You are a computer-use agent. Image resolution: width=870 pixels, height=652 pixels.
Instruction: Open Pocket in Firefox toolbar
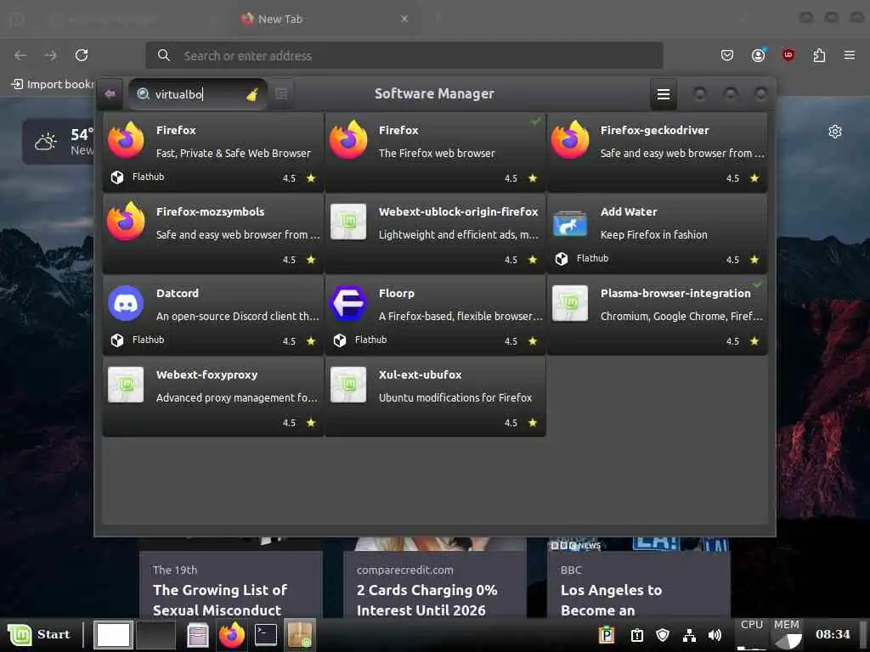[x=727, y=55]
